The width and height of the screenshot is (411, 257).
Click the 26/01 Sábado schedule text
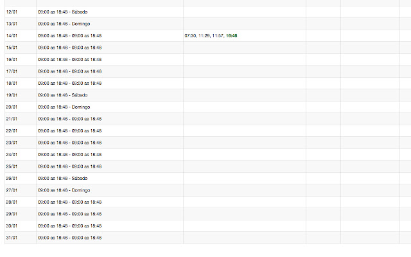63,178
